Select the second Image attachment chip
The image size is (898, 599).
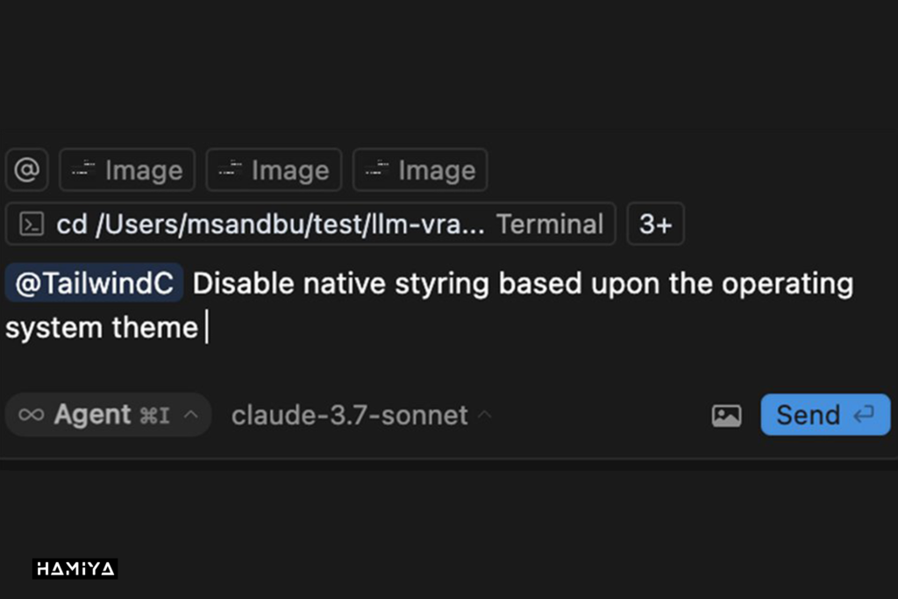273,170
